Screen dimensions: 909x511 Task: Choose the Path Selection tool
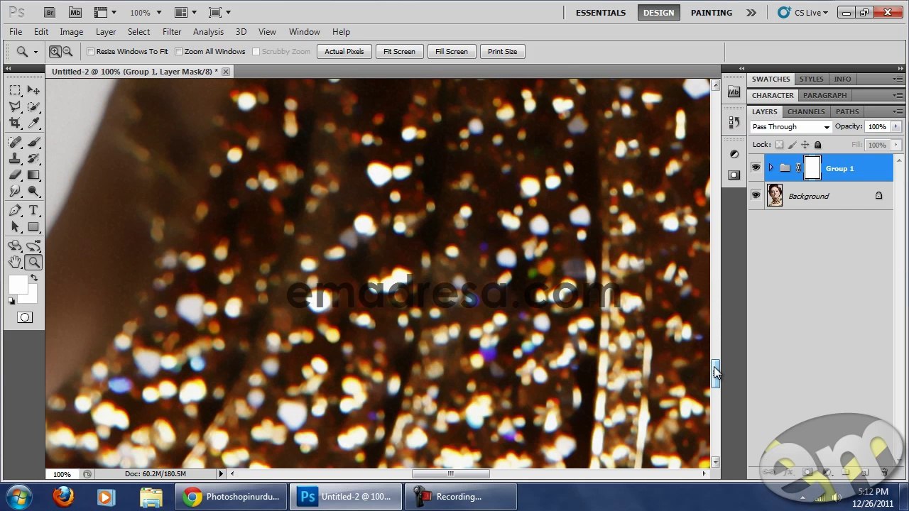pyautogui.click(x=15, y=226)
